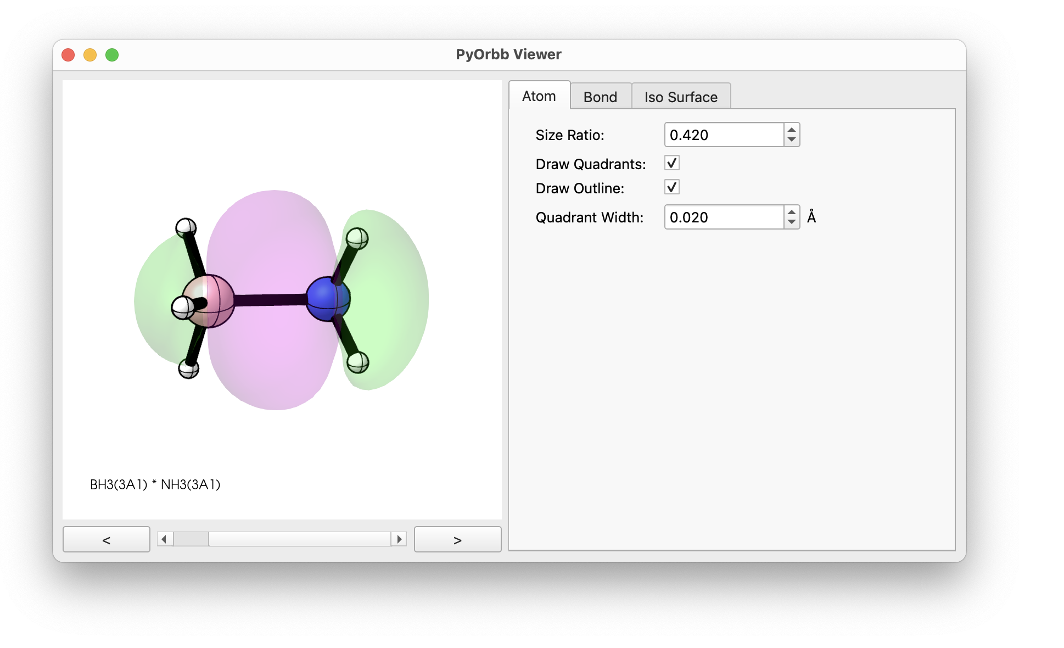
Task: Decrease Quadrant Width with down arrow
Action: click(x=791, y=222)
